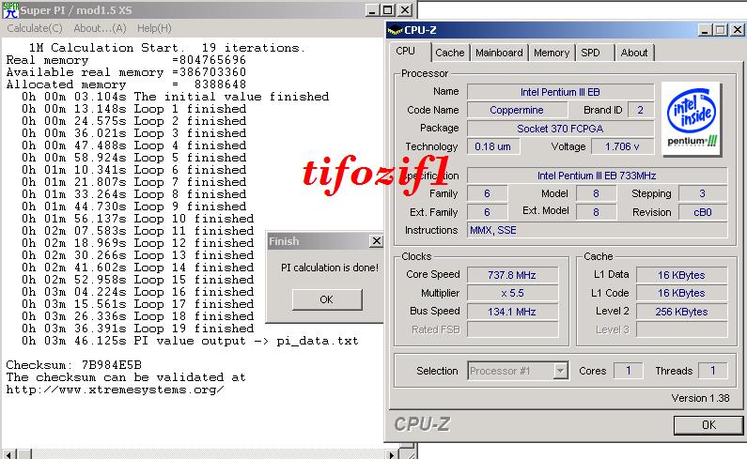Minimize the CPU-Z window

point(706,30)
